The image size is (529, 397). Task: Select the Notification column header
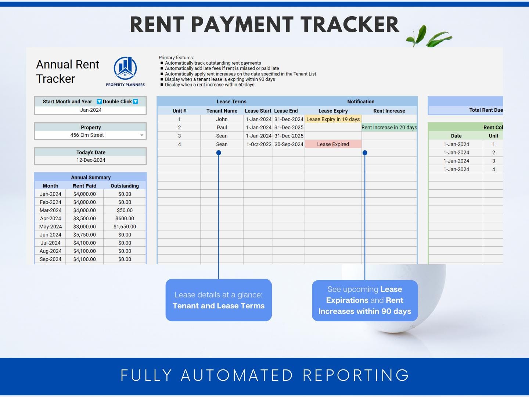361,101
